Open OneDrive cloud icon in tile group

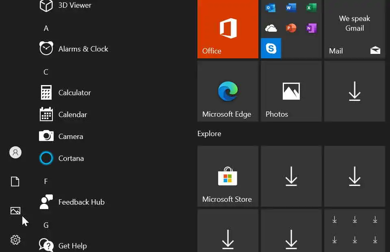271,28
